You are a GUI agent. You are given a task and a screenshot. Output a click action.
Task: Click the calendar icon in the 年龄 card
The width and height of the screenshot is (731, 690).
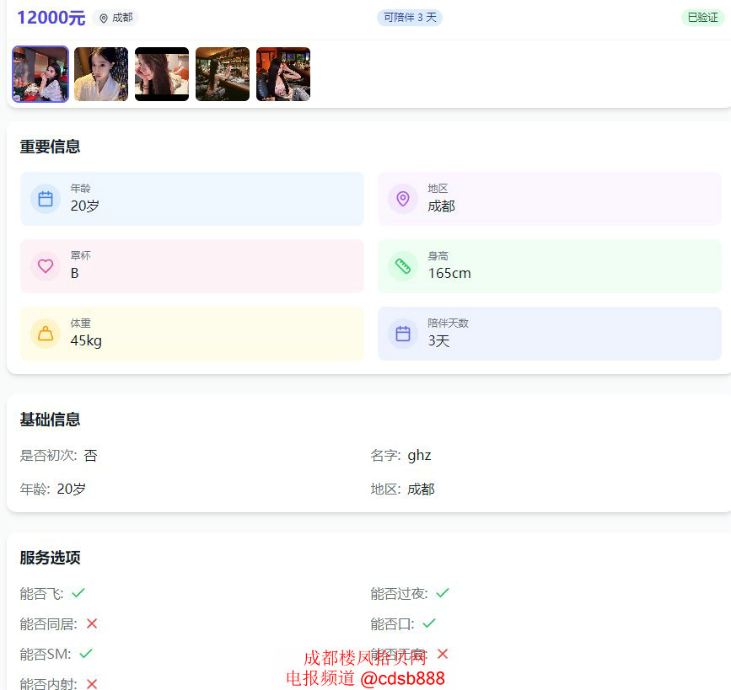point(46,199)
